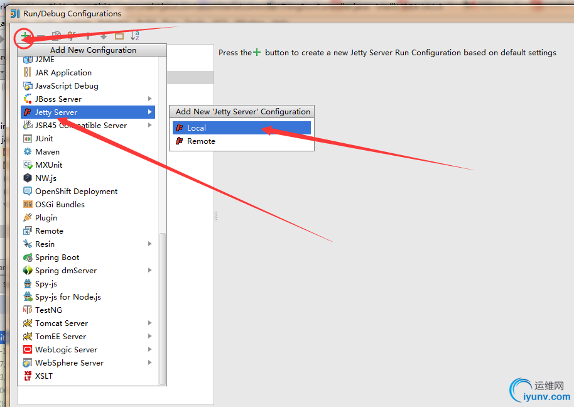
Task: Click the MXUnit icon
Action: (28, 165)
